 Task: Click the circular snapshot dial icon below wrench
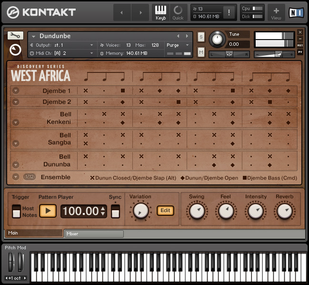15,50
